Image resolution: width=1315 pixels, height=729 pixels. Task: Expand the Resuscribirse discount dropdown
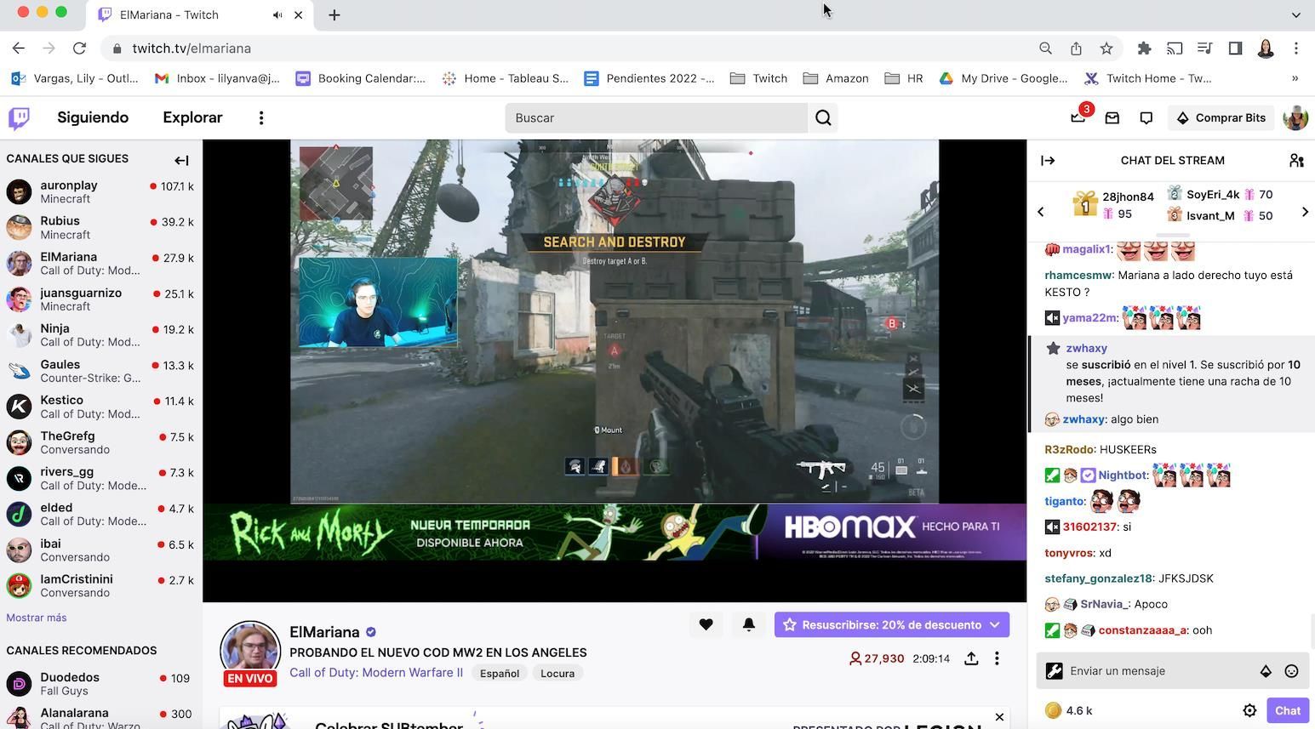click(x=994, y=624)
